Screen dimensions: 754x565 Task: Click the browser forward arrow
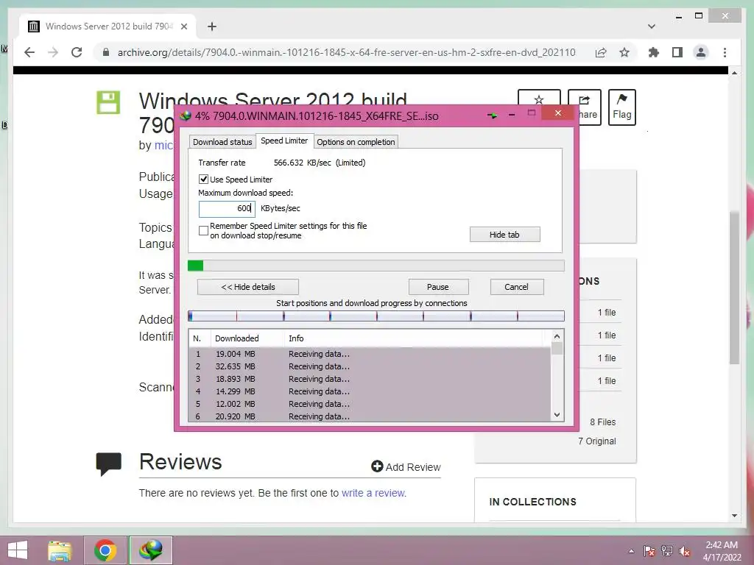click(x=53, y=52)
